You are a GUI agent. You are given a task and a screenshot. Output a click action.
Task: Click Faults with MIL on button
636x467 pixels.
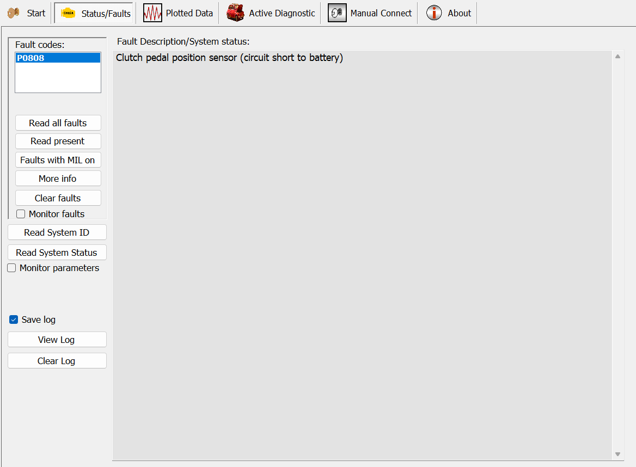(x=58, y=160)
